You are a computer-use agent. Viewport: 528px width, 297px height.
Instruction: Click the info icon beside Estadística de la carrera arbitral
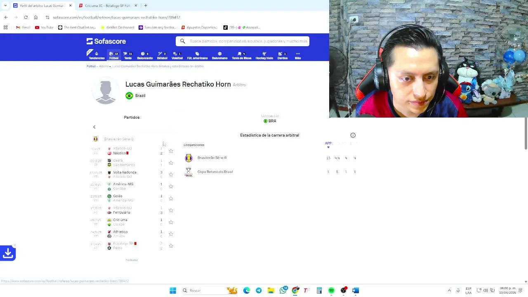pyautogui.click(x=353, y=135)
